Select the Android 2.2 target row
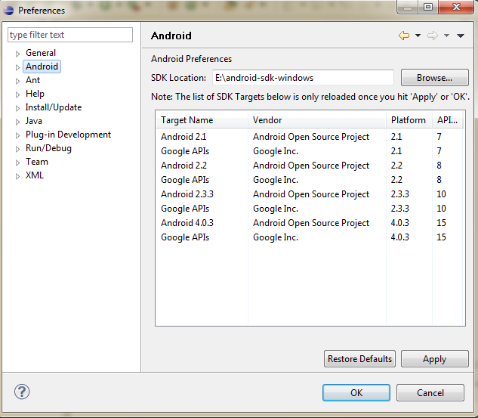The width and height of the screenshot is (478, 418). pos(310,166)
